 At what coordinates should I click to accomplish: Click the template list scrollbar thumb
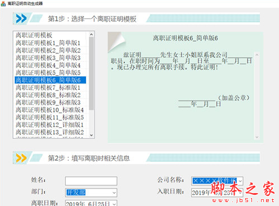[91, 74]
